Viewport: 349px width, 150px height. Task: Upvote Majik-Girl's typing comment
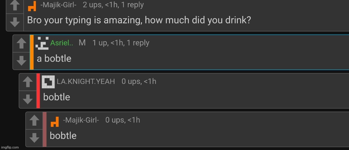pyautogui.click(x=15, y=6)
